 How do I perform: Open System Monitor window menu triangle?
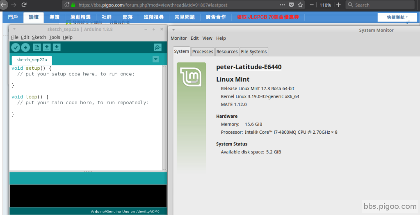tap(173, 30)
